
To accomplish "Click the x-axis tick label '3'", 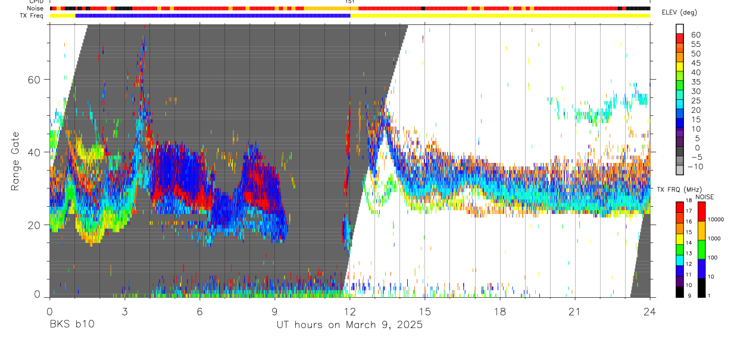I will coord(124,311).
